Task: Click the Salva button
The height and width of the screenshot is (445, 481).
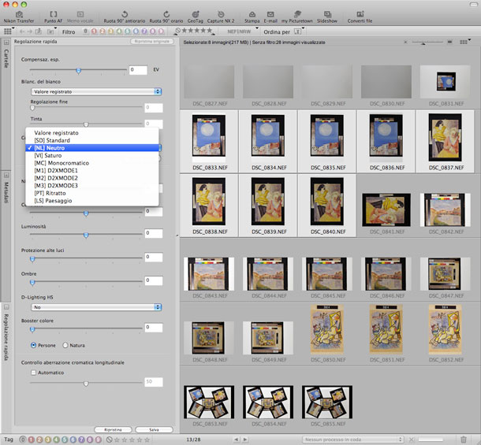Action: [154, 430]
